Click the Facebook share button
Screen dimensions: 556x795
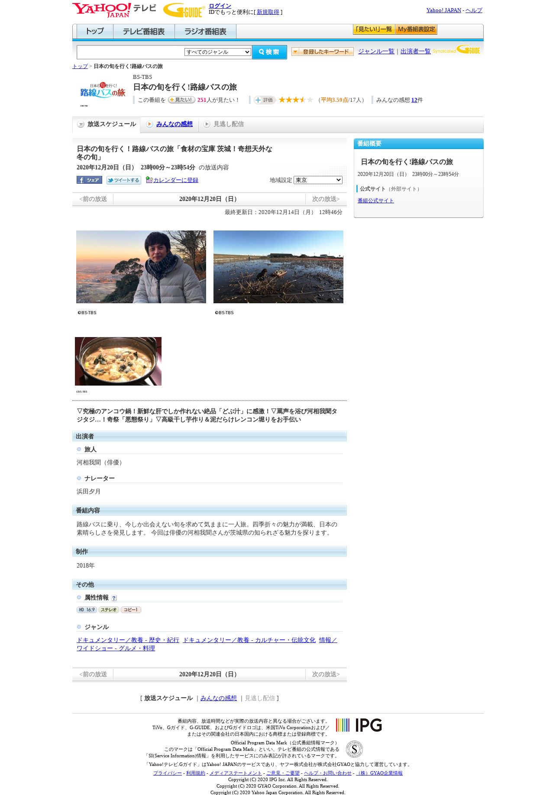pyautogui.click(x=89, y=180)
